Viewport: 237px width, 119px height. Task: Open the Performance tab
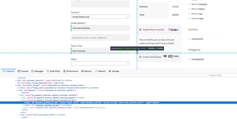[x=70, y=71]
